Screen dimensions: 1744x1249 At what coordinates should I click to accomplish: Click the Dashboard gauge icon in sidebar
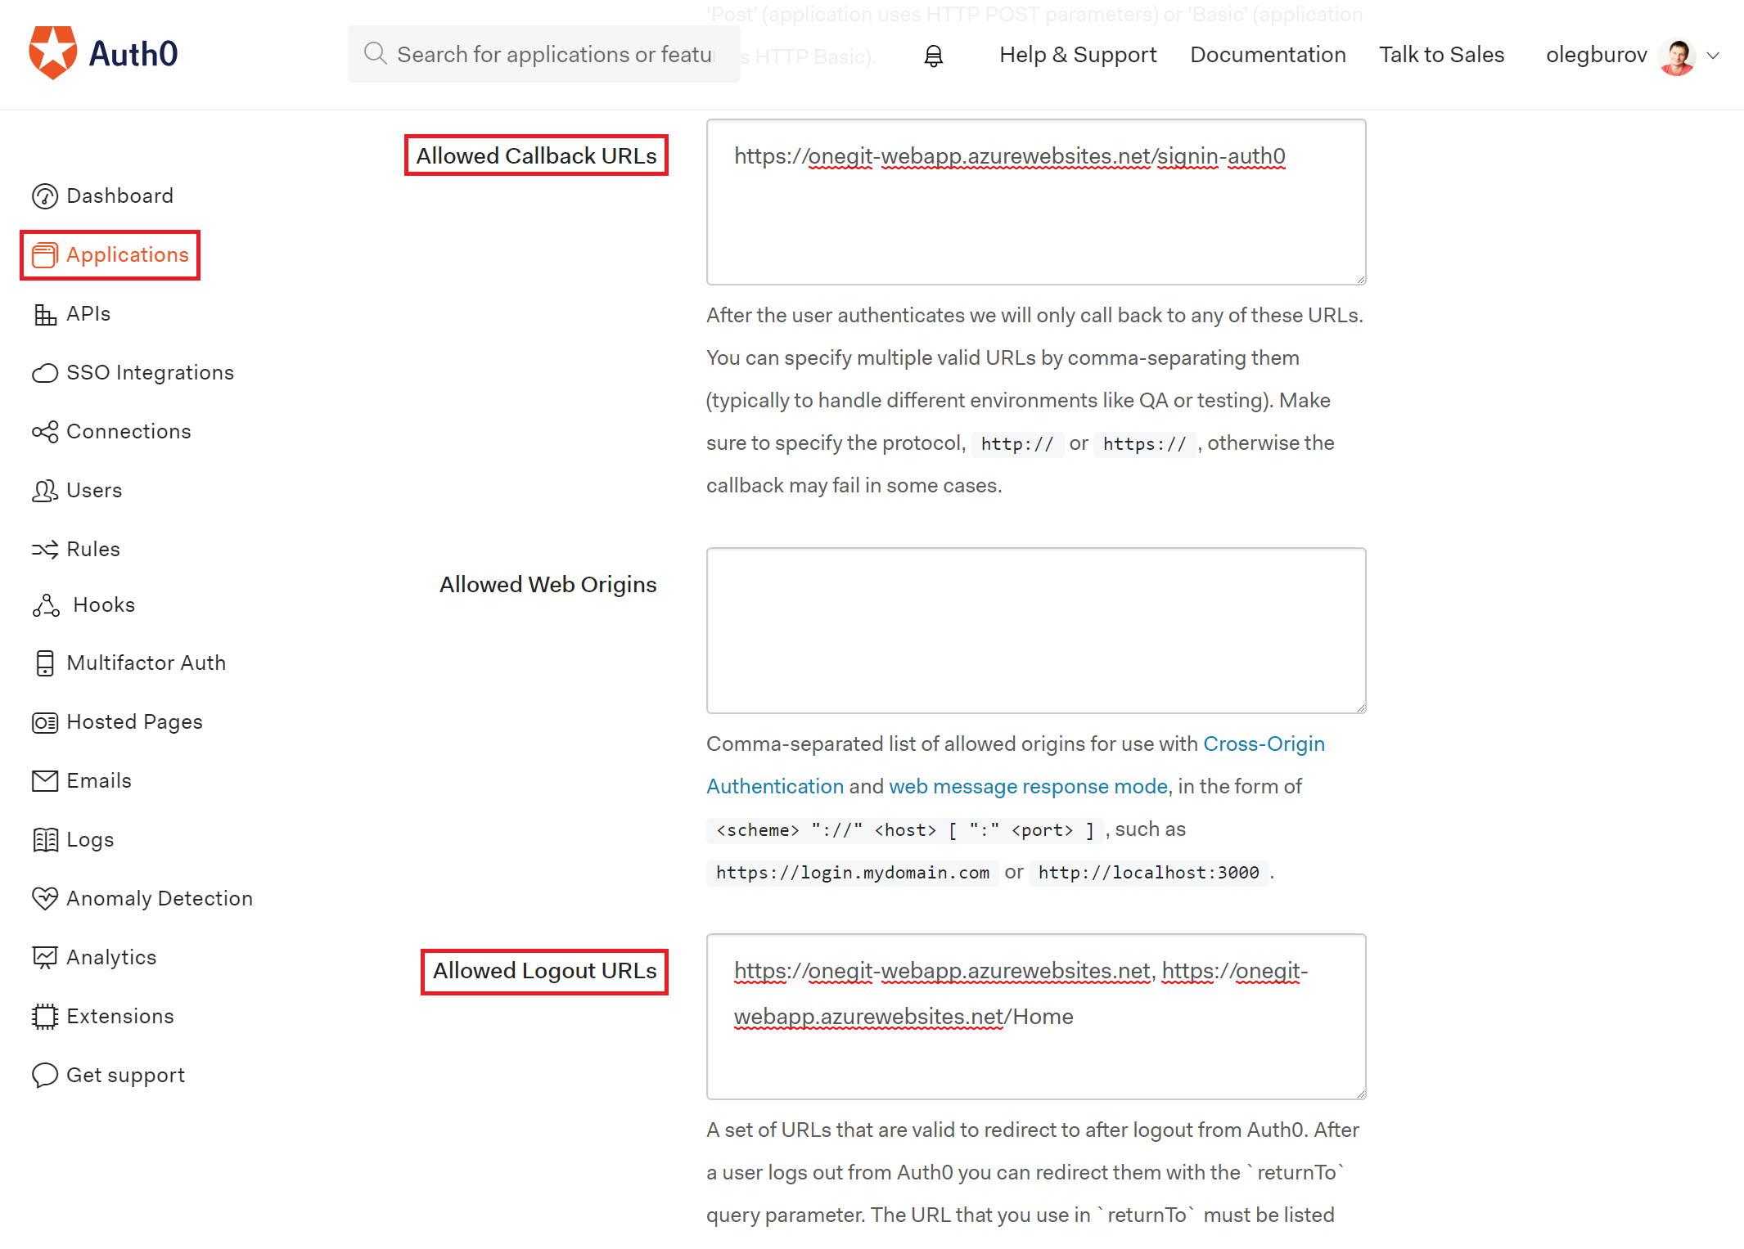coord(44,196)
